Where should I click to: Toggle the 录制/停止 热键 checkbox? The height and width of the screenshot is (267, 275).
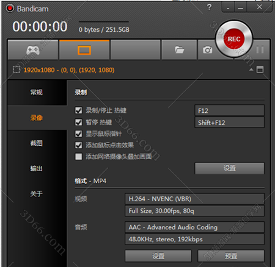coord(79,110)
